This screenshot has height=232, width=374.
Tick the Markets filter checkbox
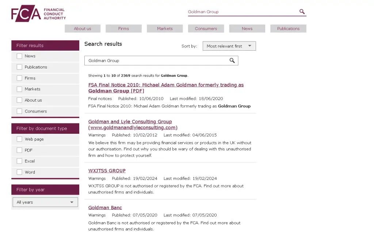click(19, 89)
